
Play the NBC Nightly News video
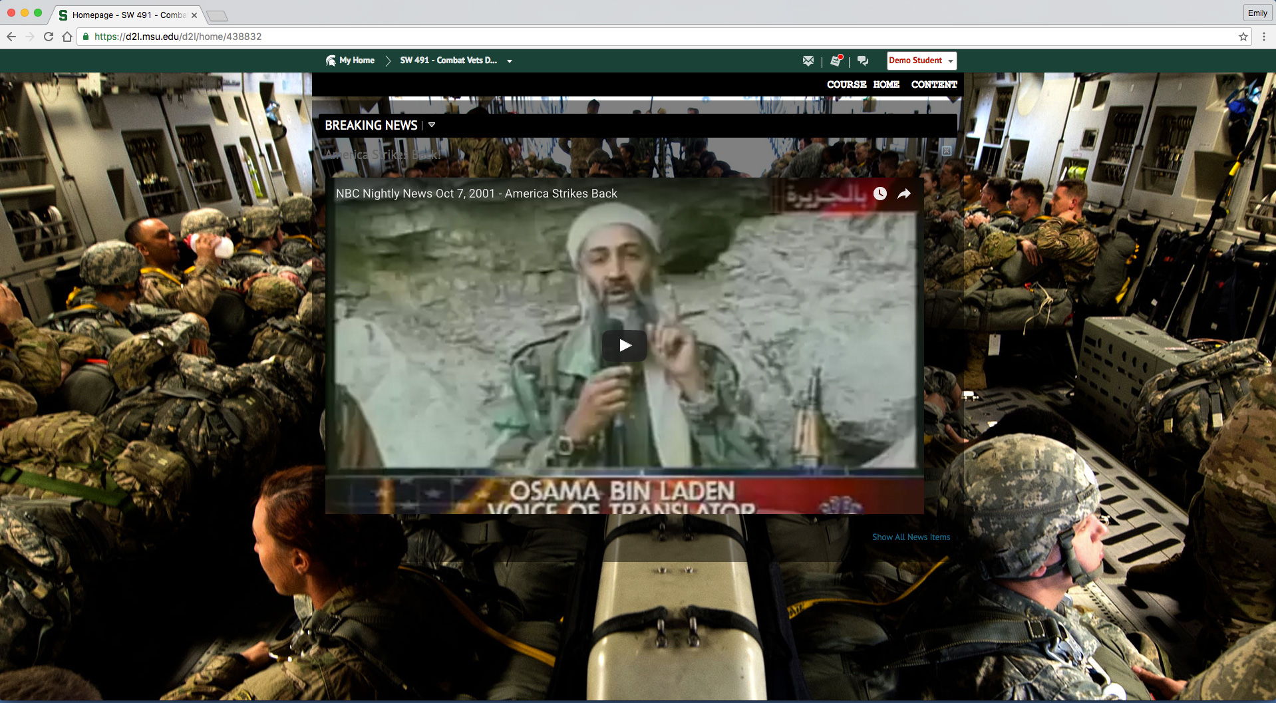tap(624, 345)
